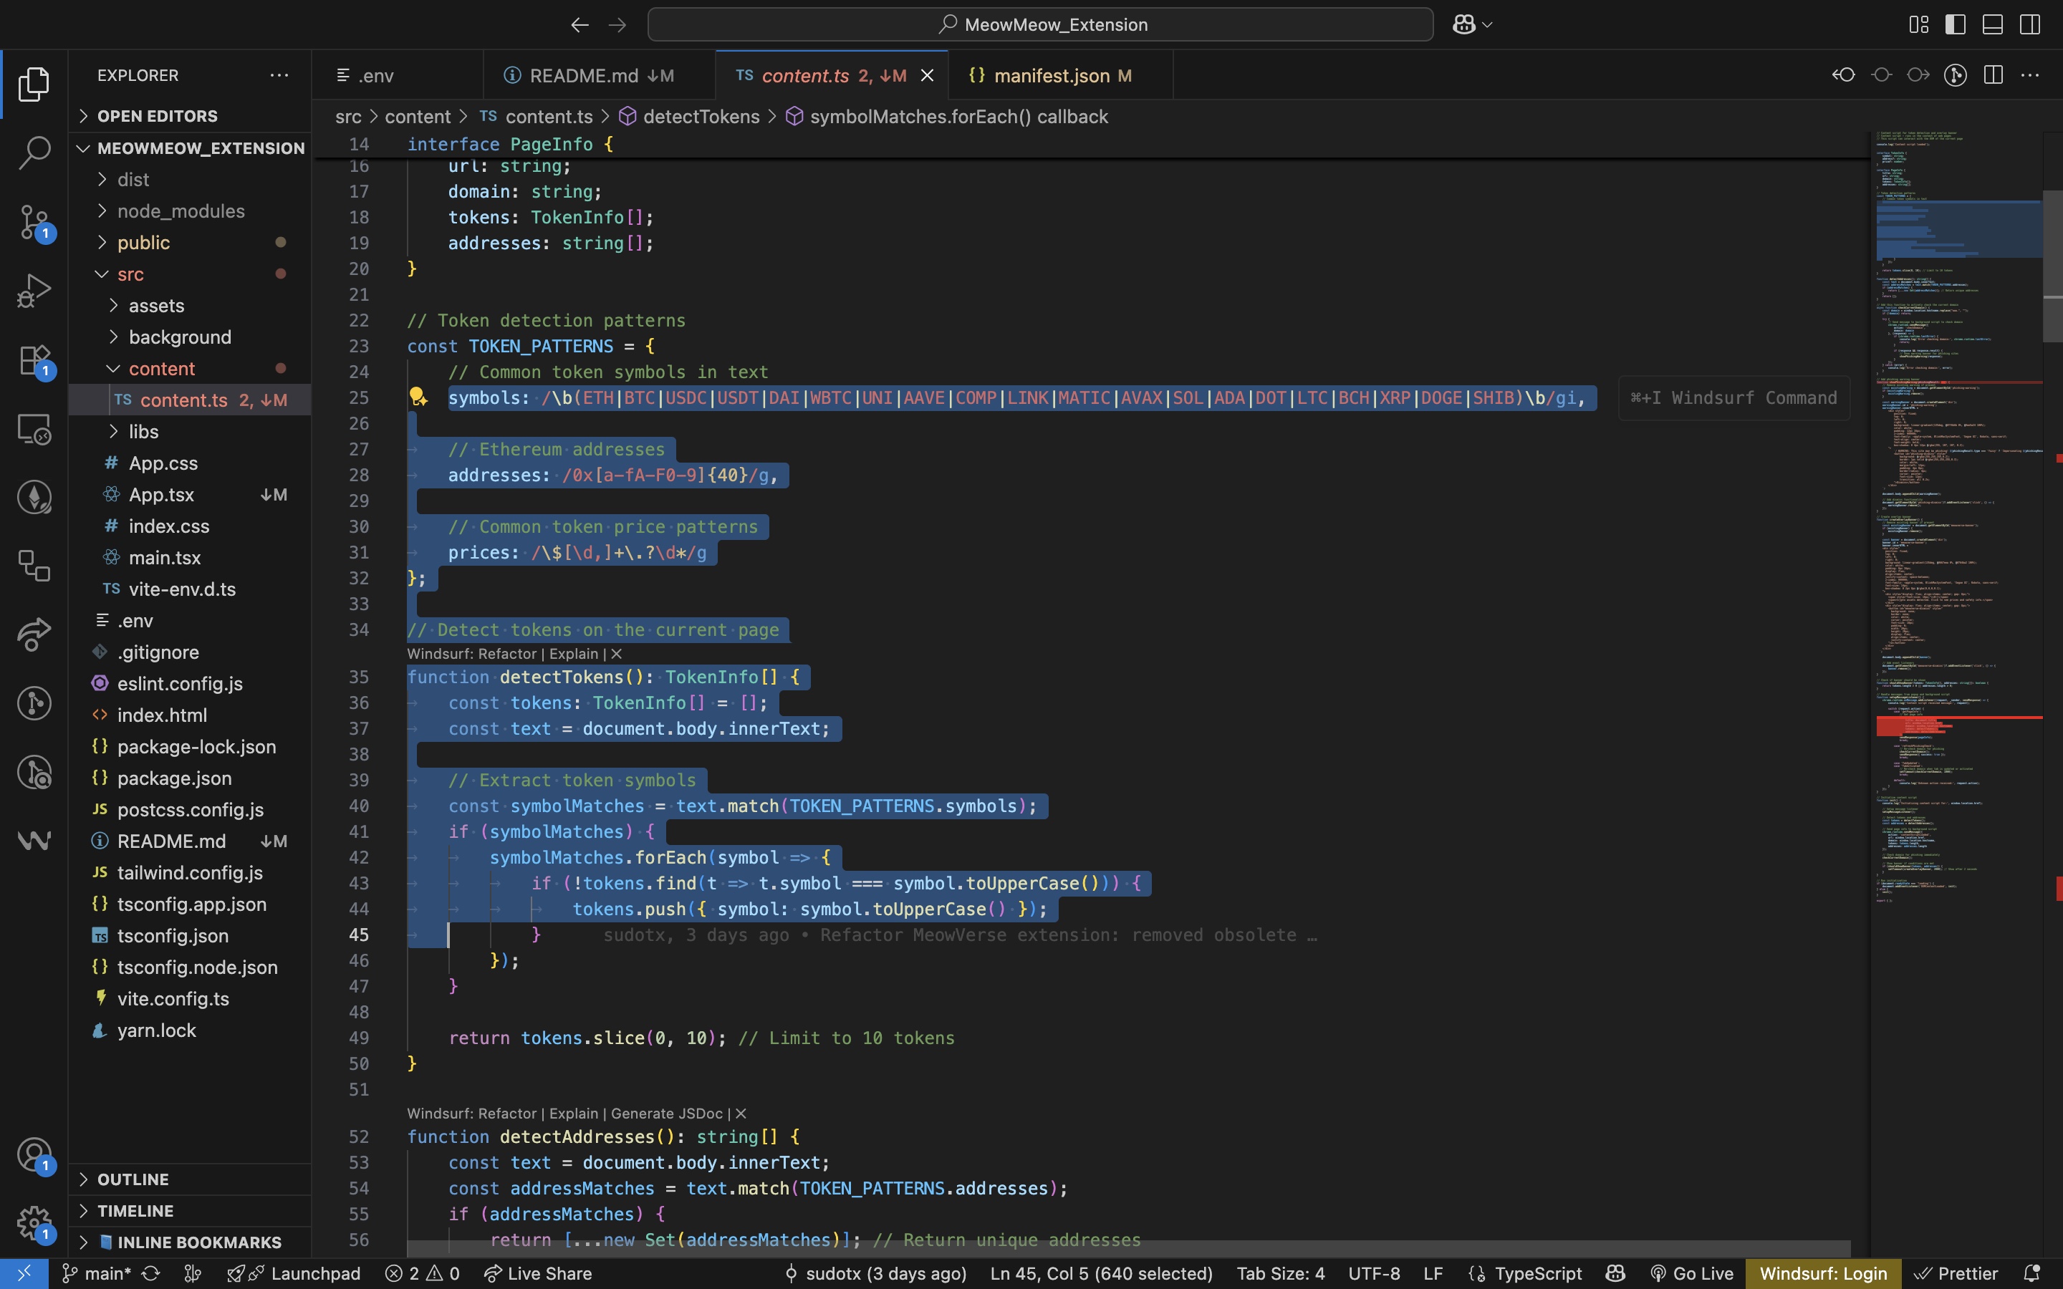
Task: Open the Run and Debug view
Action: (34, 291)
